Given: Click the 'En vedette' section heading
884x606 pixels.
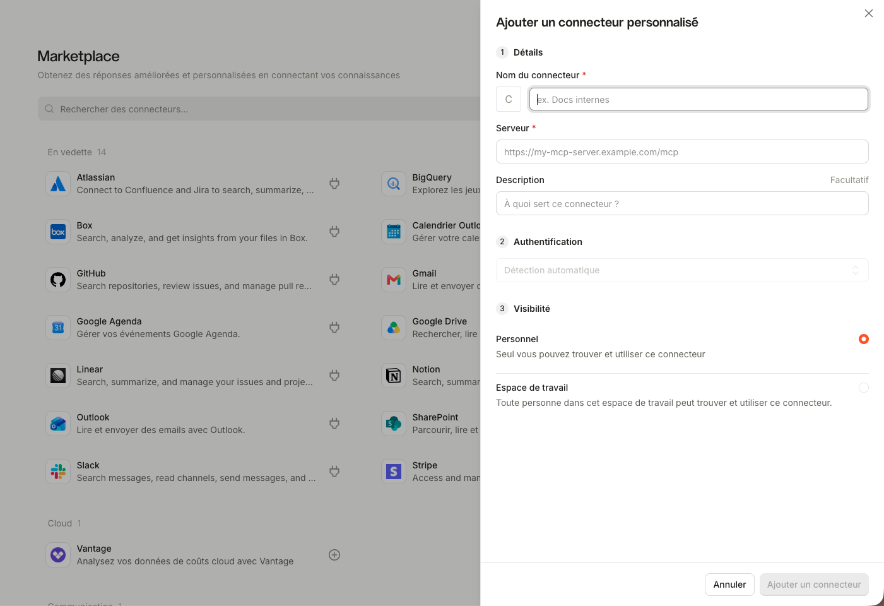Looking at the screenshot, I should click(70, 152).
